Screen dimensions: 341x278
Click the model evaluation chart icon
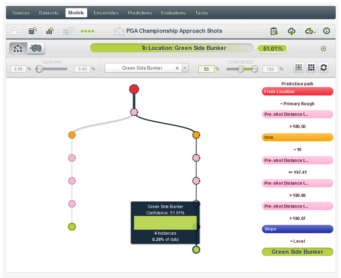click(50, 31)
